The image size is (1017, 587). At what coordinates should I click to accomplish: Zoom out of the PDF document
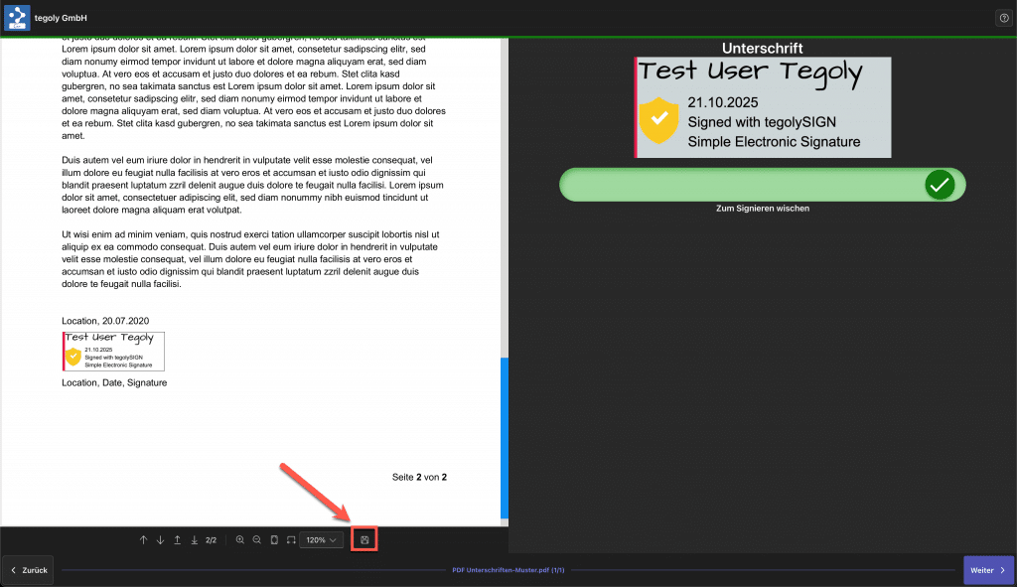tap(256, 540)
